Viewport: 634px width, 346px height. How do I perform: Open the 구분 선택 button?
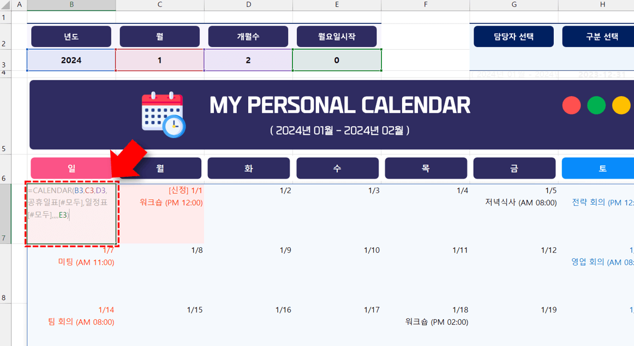point(602,37)
